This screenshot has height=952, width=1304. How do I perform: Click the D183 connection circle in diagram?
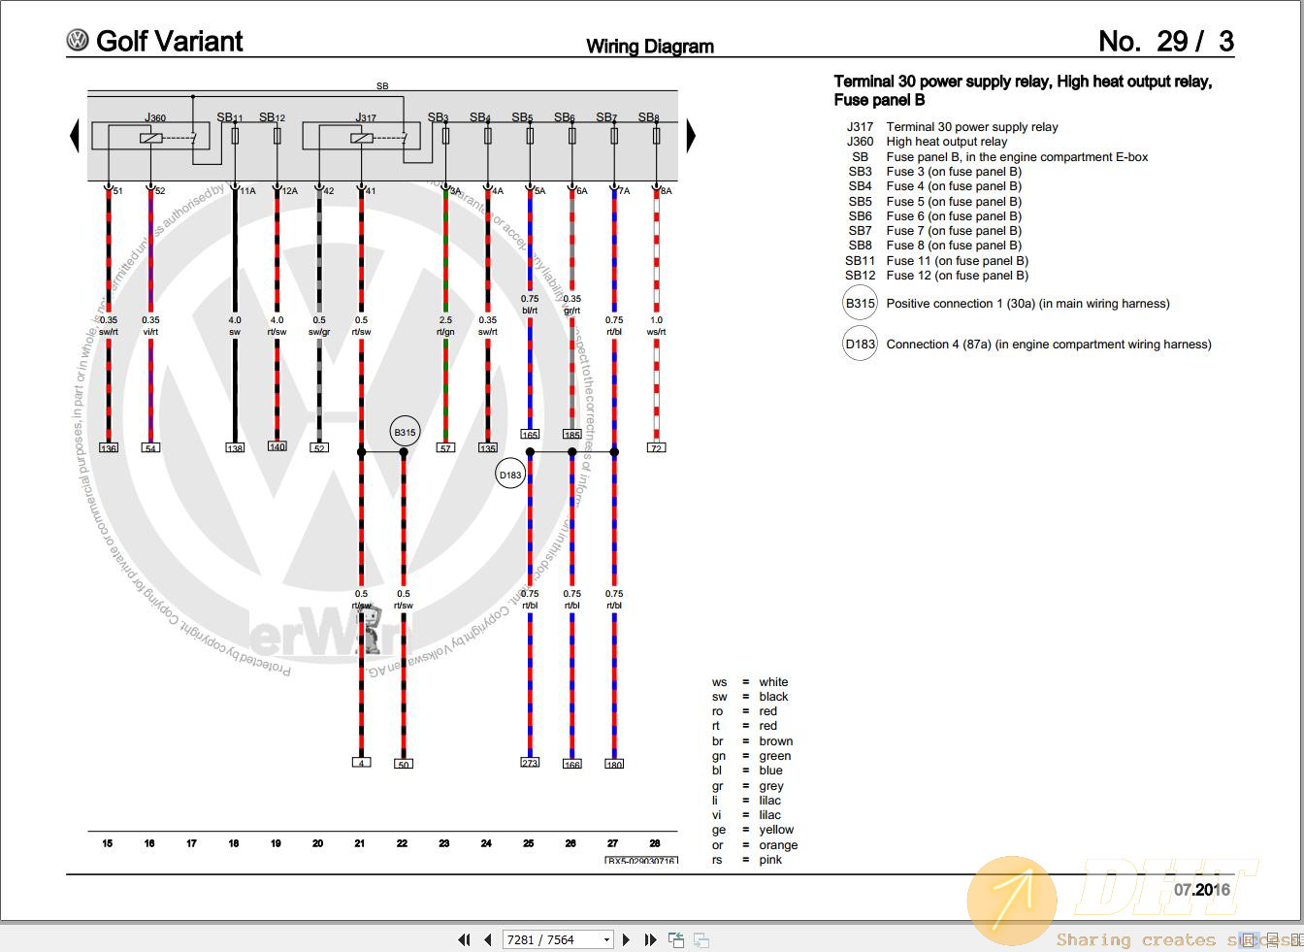pos(510,475)
